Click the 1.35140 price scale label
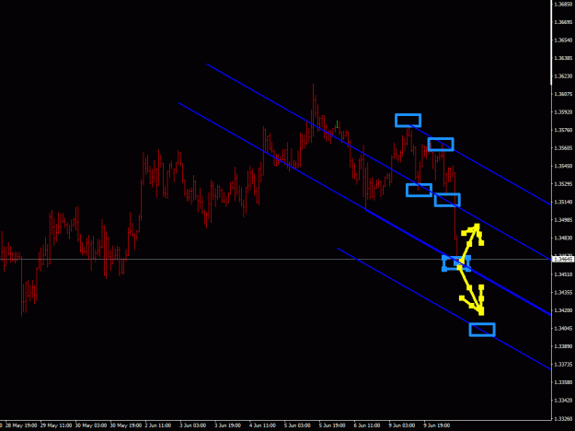This screenshot has width=575, height=431. (564, 202)
